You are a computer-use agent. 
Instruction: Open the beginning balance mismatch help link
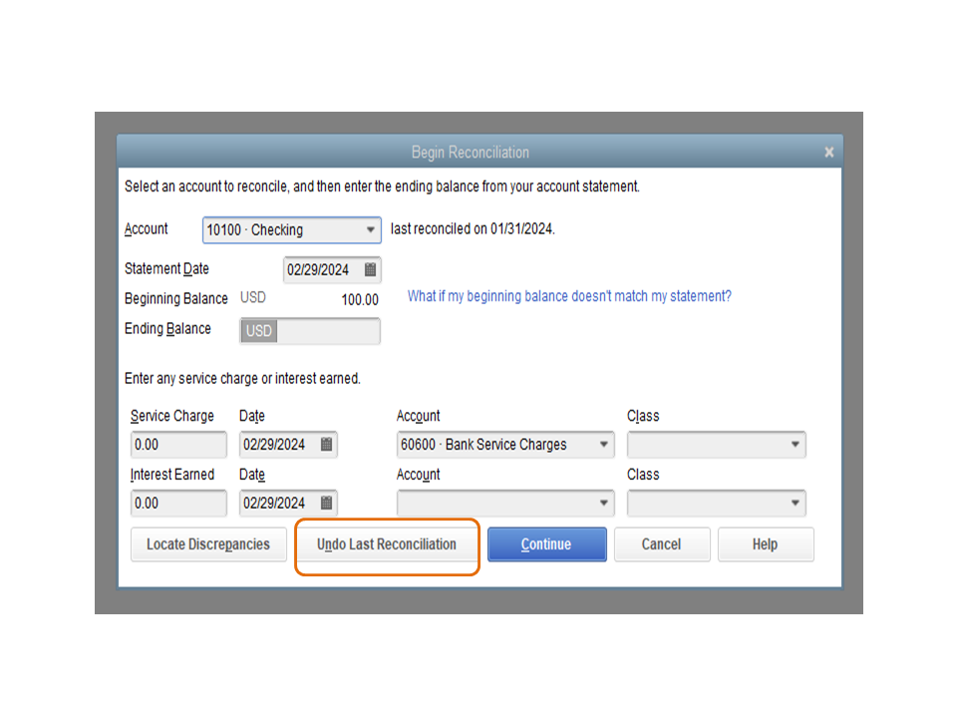point(569,296)
